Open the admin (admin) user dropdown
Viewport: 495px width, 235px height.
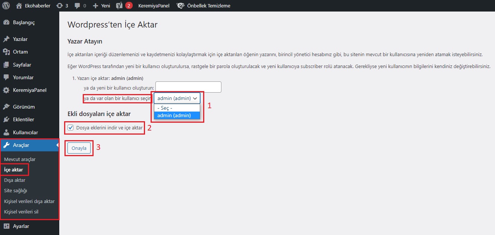click(x=177, y=98)
